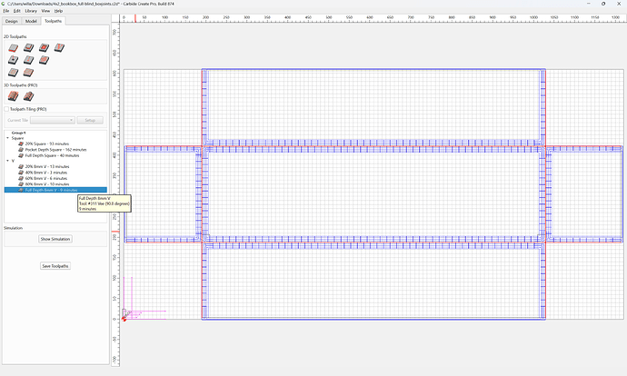
Task: Click the tiling Setup button
Action: (x=90, y=120)
